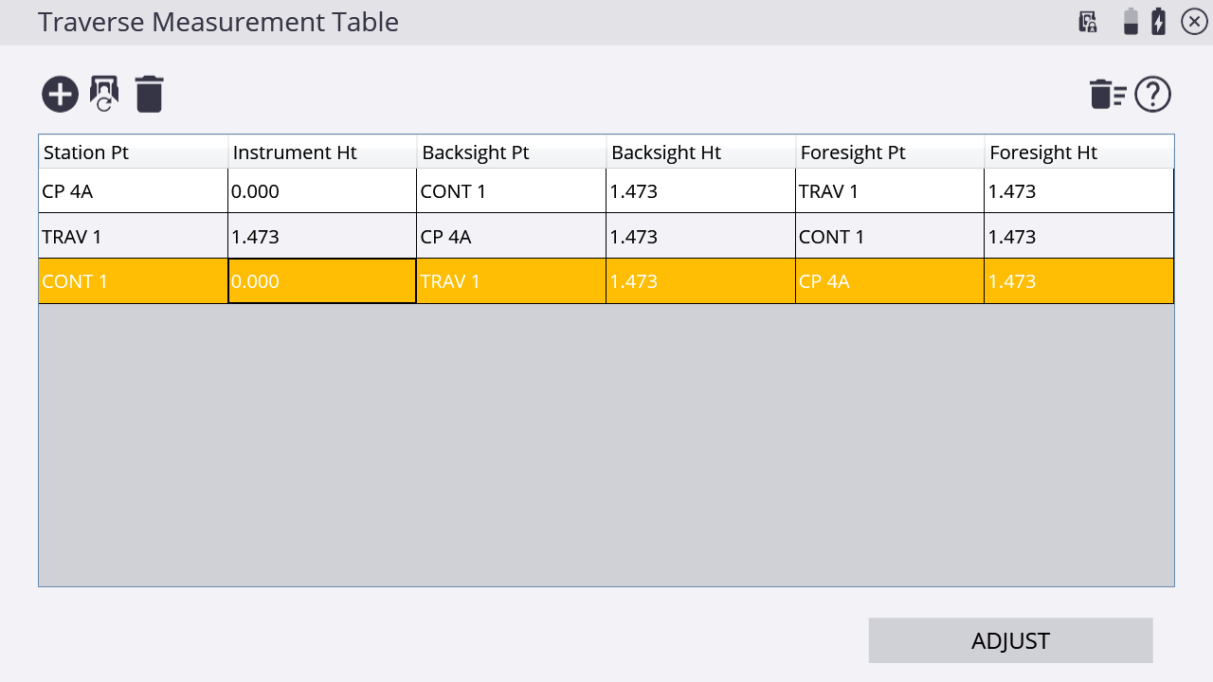The width and height of the screenshot is (1213, 682).
Task: Select Backsight Pt CP 4A in second row
Action: [x=512, y=236]
